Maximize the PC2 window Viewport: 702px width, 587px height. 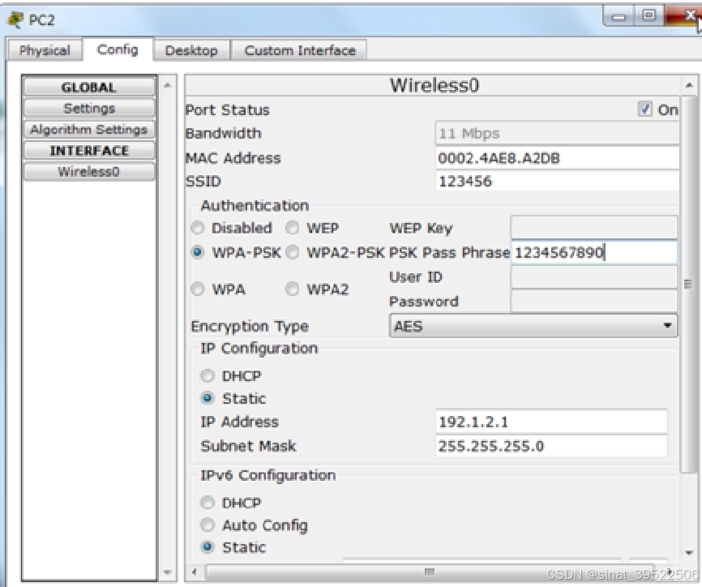[x=648, y=16]
